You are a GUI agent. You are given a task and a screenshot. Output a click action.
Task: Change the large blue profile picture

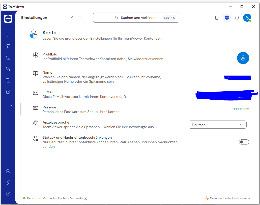coord(243,58)
